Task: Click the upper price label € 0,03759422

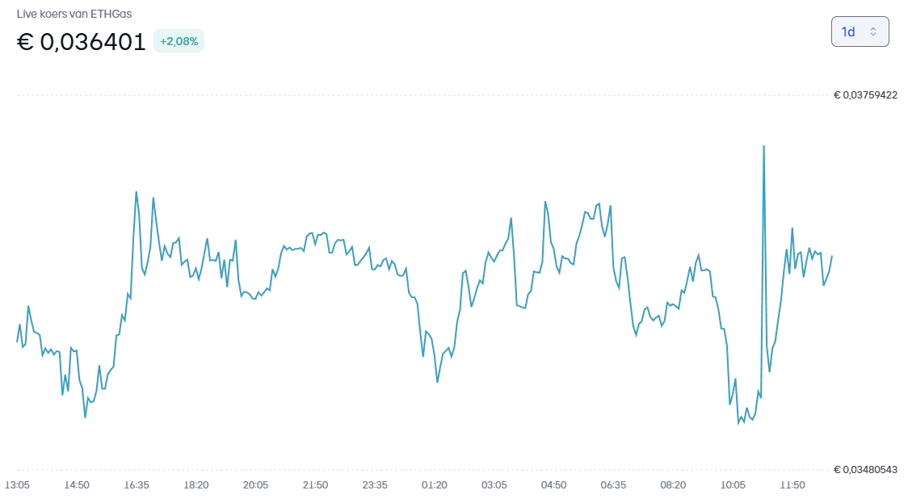Action: tap(865, 95)
